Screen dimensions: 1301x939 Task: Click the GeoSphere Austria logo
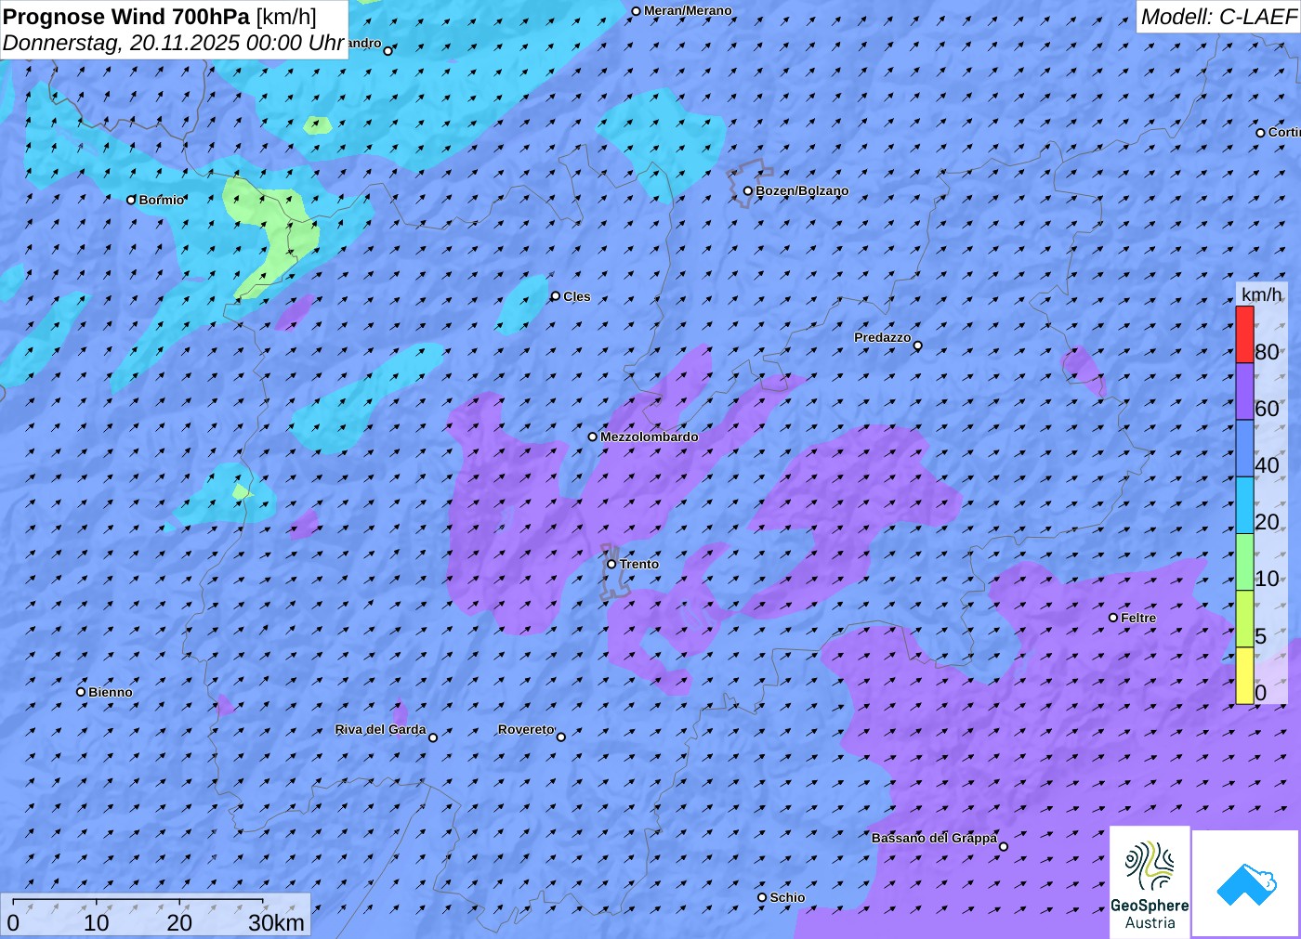1150,881
